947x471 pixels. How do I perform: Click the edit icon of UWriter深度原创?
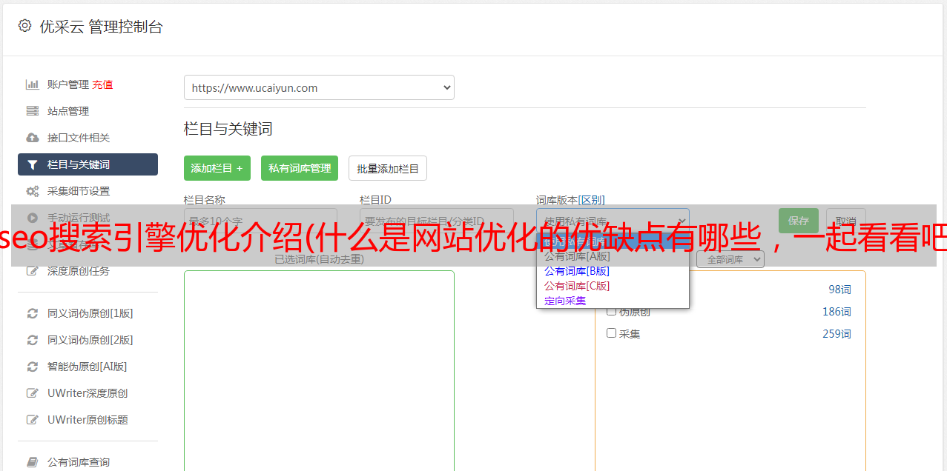tap(32, 393)
